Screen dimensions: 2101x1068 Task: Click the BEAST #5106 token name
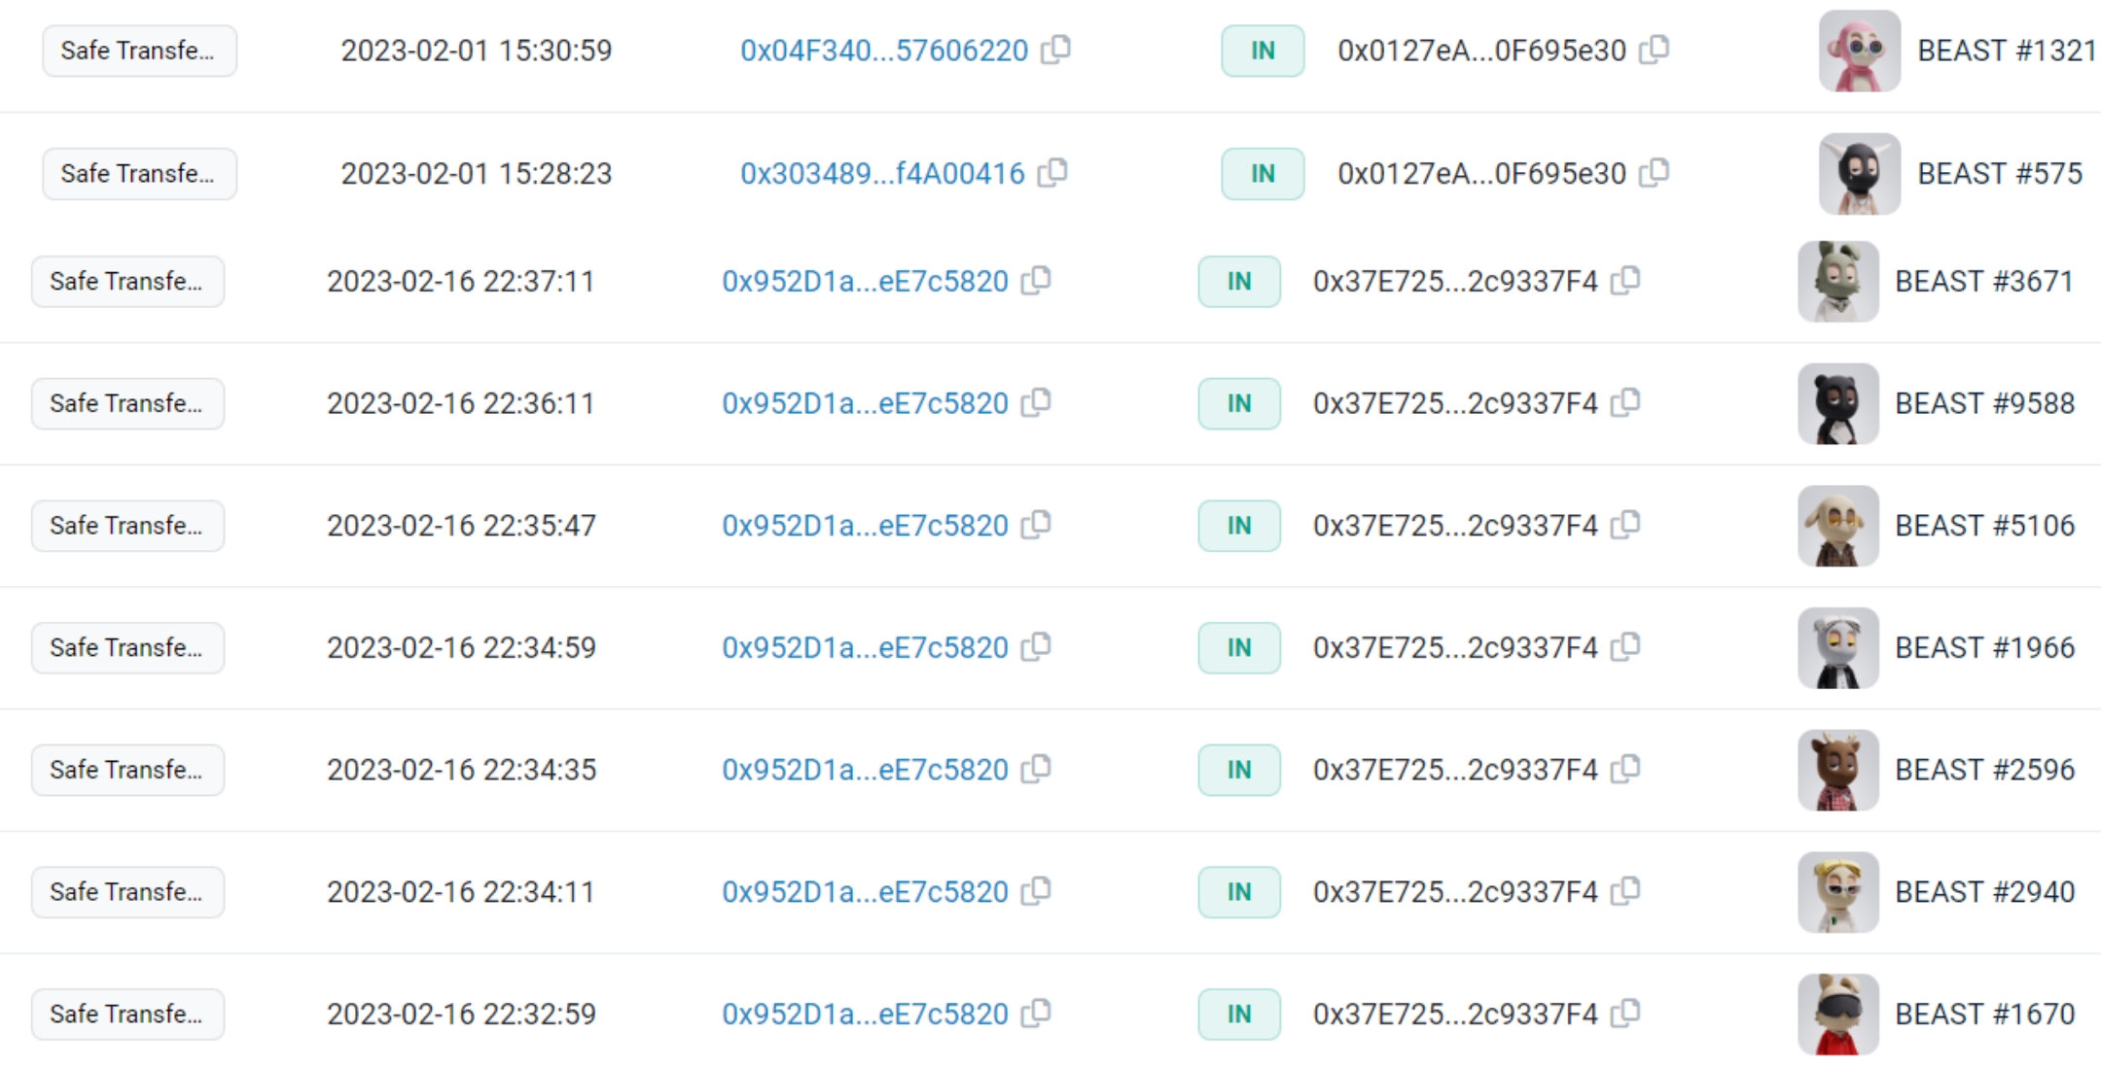1984,526
